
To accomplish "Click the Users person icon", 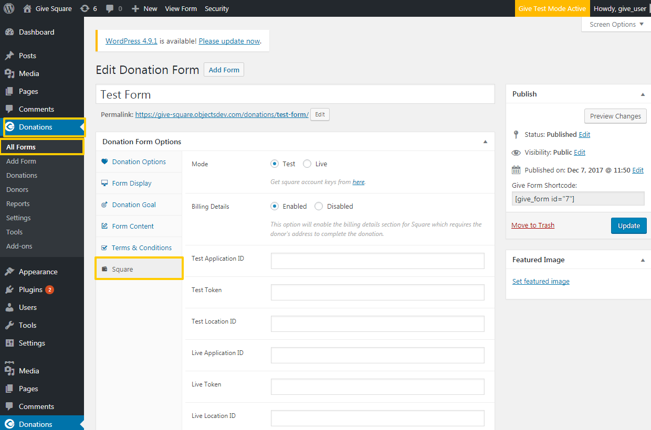I will [x=9, y=307].
